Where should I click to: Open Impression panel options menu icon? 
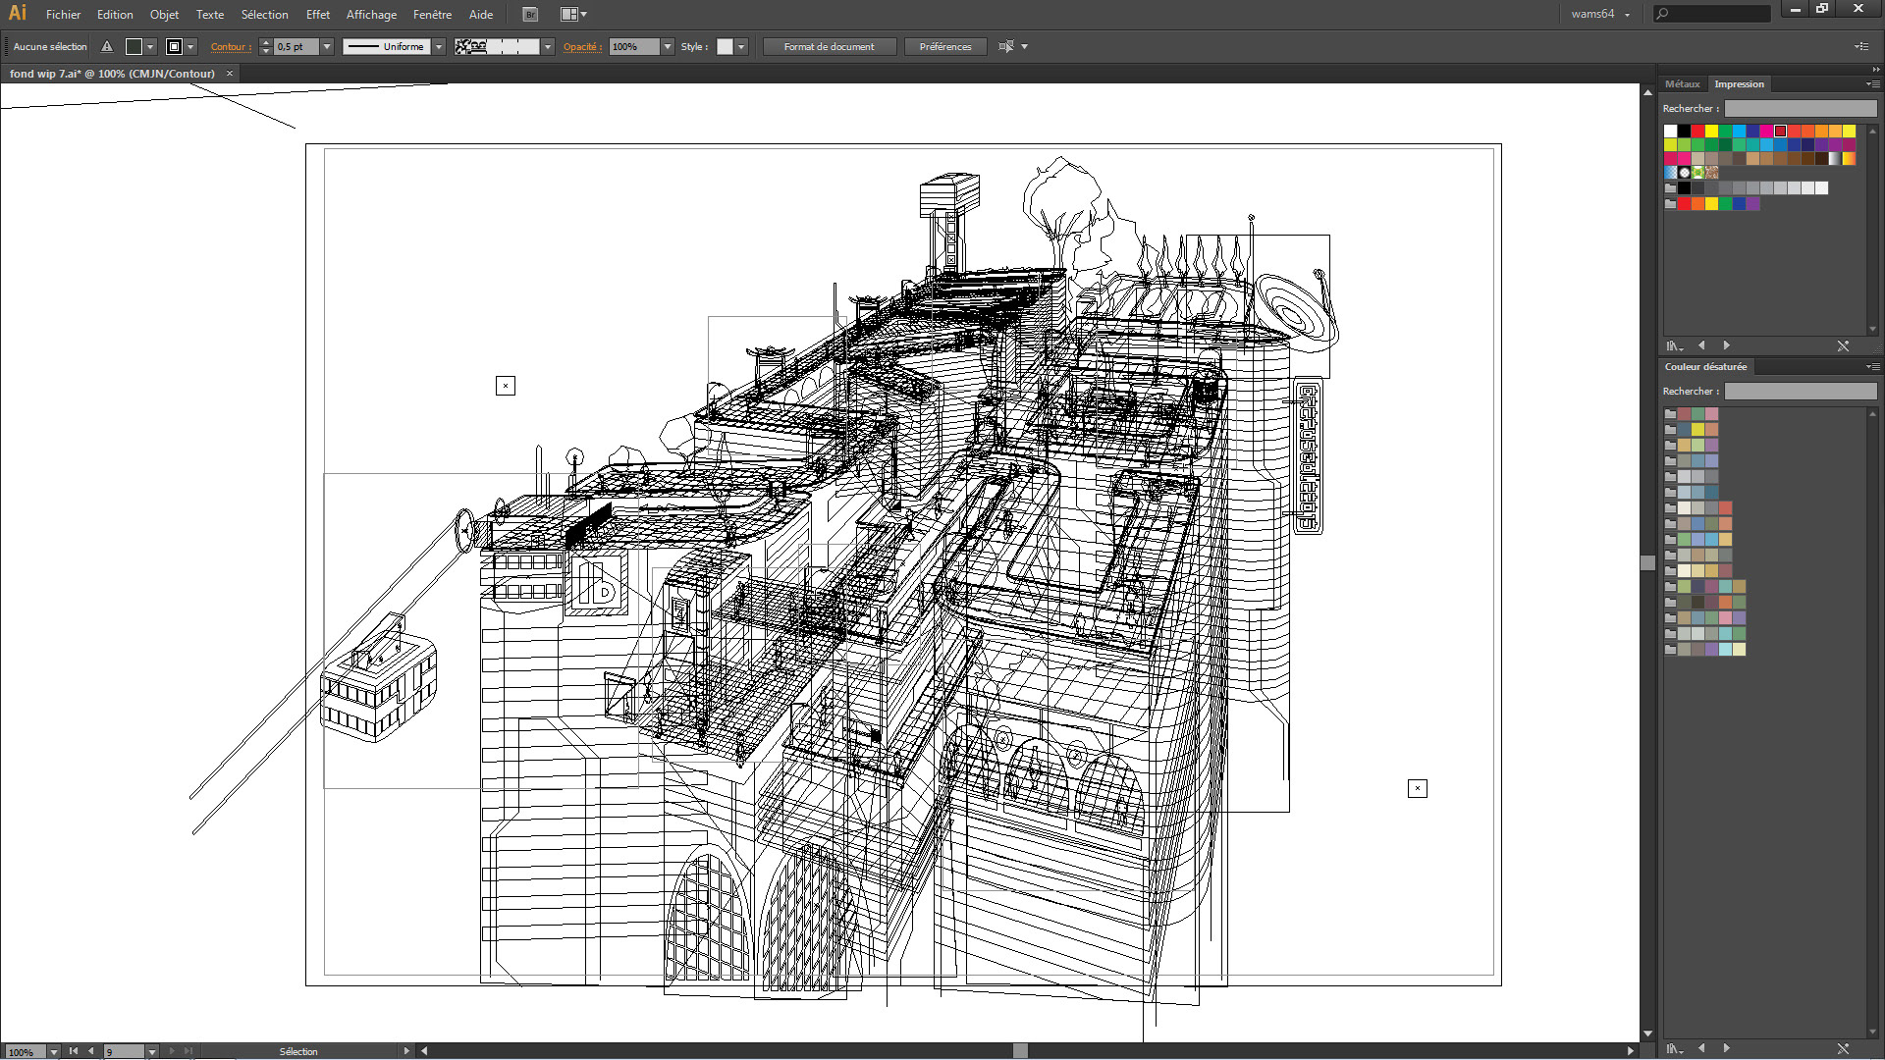[x=1873, y=84]
